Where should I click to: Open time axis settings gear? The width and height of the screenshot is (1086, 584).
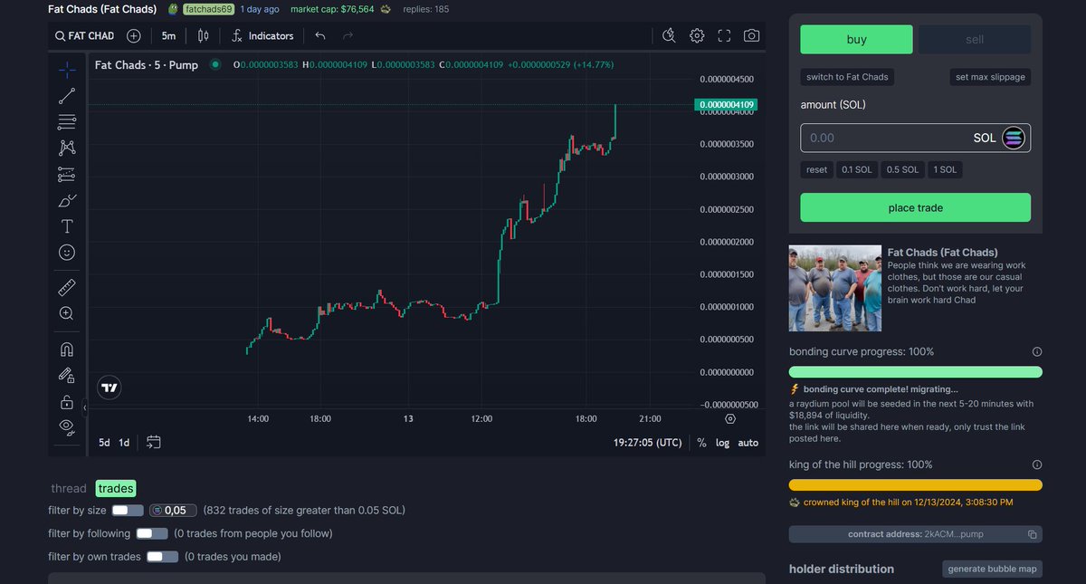click(x=730, y=419)
